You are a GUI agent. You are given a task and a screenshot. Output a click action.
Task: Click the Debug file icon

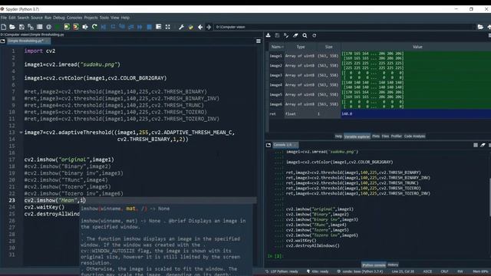pos(104,28)
